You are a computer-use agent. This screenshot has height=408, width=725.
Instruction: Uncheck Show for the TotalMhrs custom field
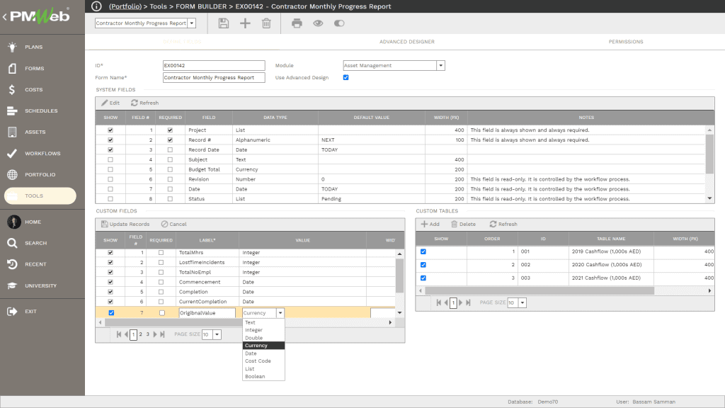tap(110, 253)
